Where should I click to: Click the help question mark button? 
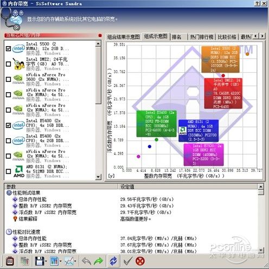point(258,3)
